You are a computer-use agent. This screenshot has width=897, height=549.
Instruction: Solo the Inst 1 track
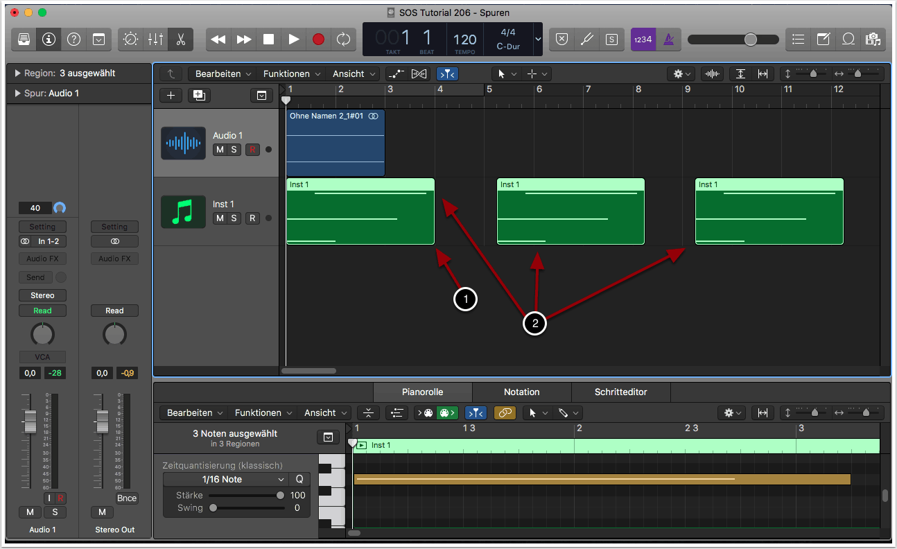pyautogui.click(x=234, y=218)
